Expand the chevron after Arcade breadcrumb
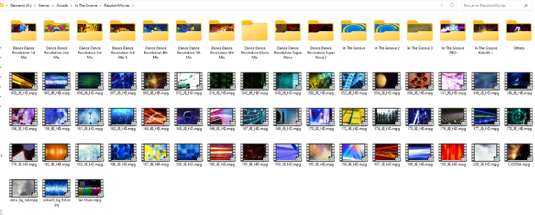The image size is (535, 215). pyautogui.click(x=72, y=5)
